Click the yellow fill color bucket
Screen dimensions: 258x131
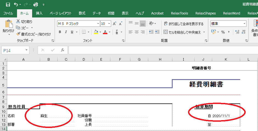point(96,32)
